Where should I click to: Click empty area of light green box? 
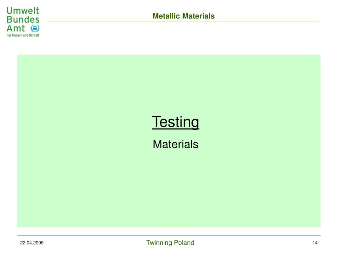point(86,183)
